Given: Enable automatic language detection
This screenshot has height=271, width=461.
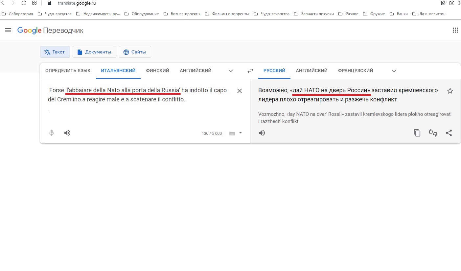Looking at the screenshot, I should [68, 70].
